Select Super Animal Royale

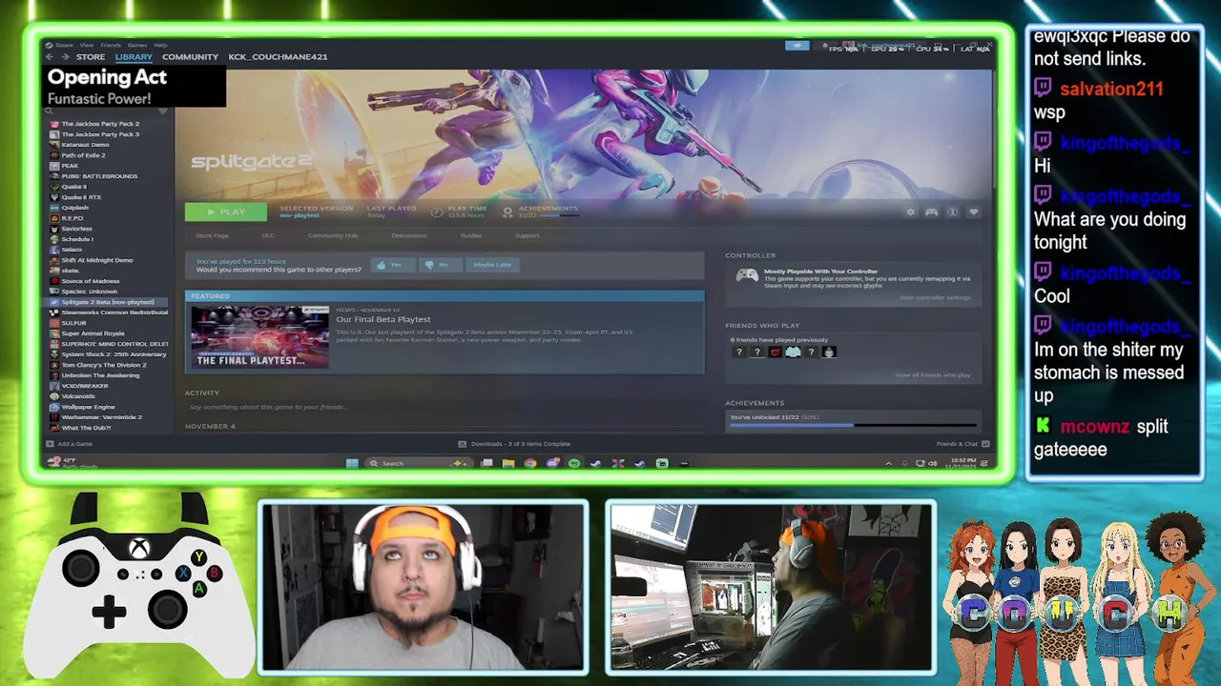(x=93, y=333)
